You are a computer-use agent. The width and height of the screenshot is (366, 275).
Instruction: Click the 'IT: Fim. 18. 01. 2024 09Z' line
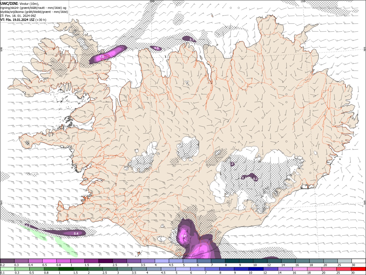point(18,16)
